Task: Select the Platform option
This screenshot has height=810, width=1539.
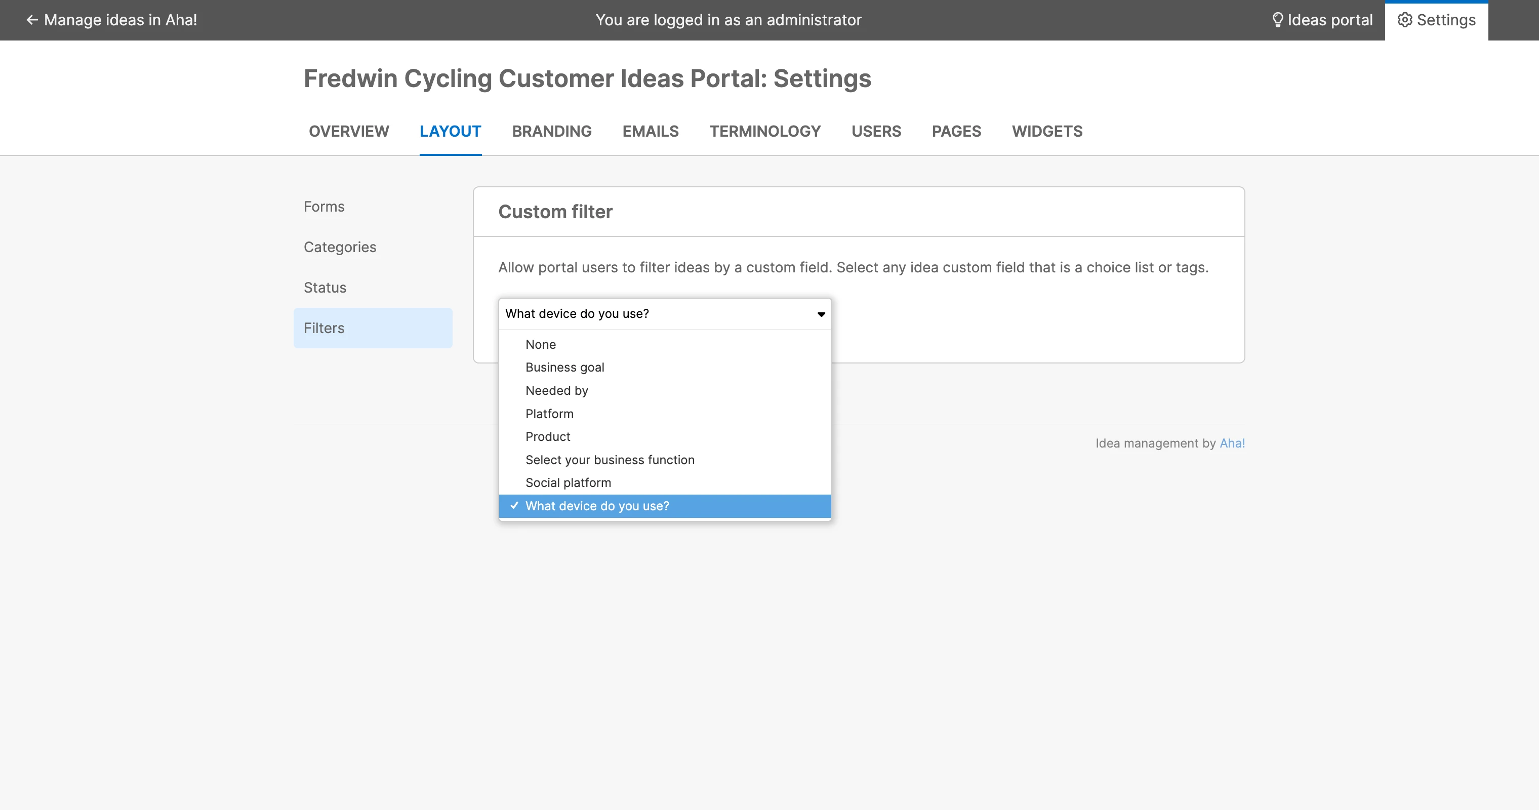Action: tap(549, 414)
